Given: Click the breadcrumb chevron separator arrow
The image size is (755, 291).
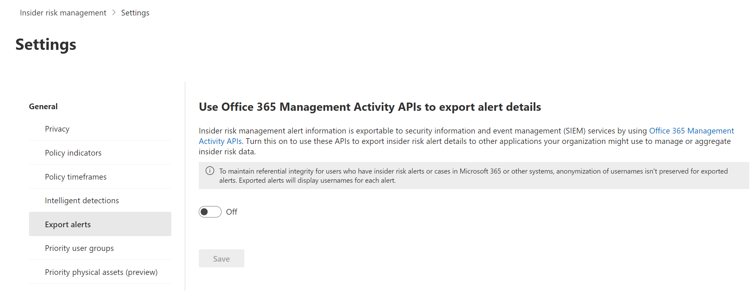Looking at the screenshot, I should pyautogui.click(x=114, y=13).
